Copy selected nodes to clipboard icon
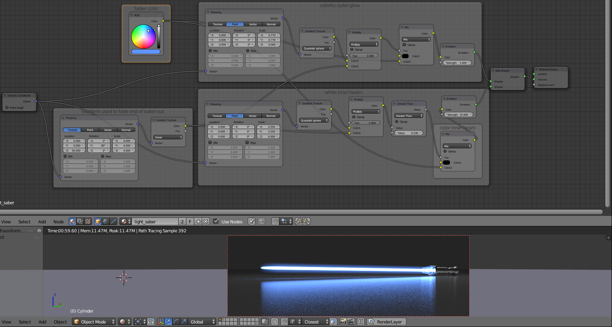 click(x=299, y=221)
